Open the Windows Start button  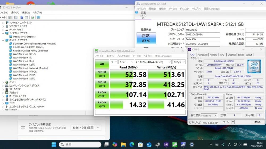tap(54, 144)
